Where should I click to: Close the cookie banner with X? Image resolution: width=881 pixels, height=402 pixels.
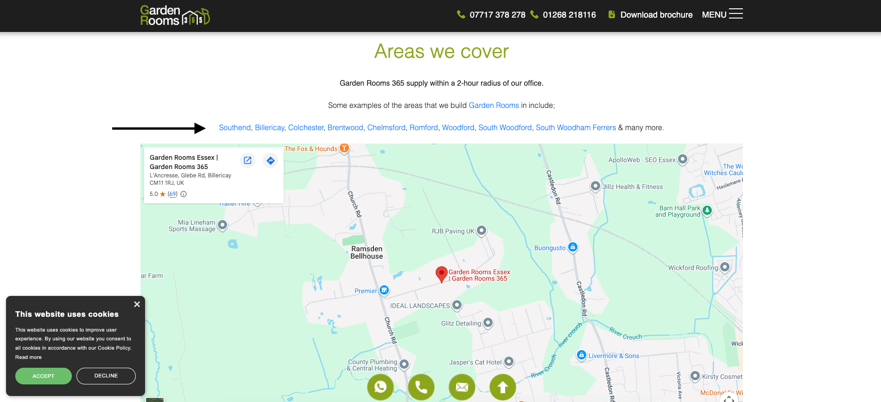tap(137, 304)
